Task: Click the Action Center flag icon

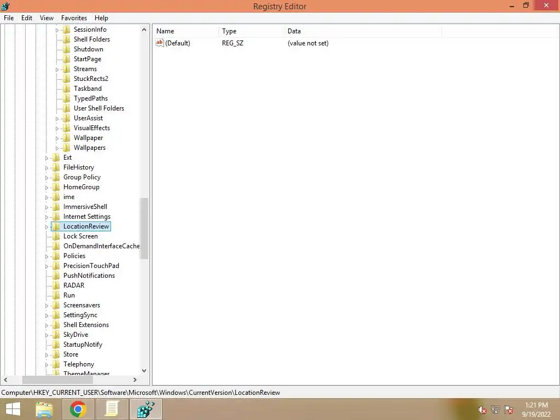Action: click(509, 410)
